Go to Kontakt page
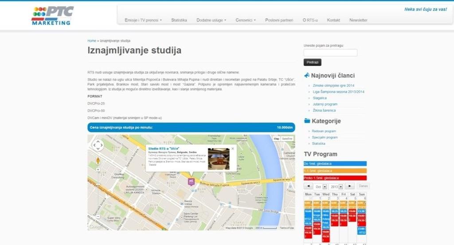The height and width of the screenshot is (245, 454). click(x=333, y=20)
